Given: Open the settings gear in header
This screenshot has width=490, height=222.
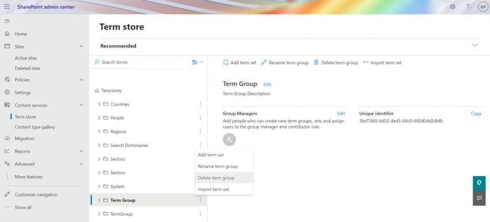Looking at the screenshot, I should coord(453,6).
